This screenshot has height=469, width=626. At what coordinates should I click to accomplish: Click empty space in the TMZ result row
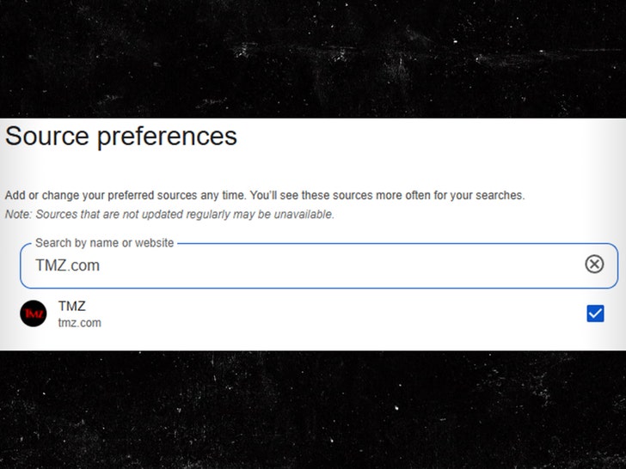click(x=344, y=314)
